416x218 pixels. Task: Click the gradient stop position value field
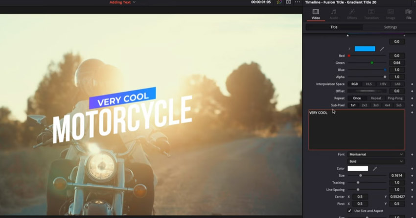396,41
